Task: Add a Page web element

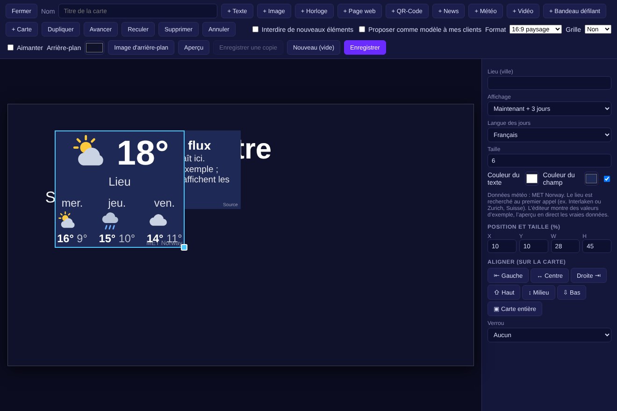Action: pos(359,11)
